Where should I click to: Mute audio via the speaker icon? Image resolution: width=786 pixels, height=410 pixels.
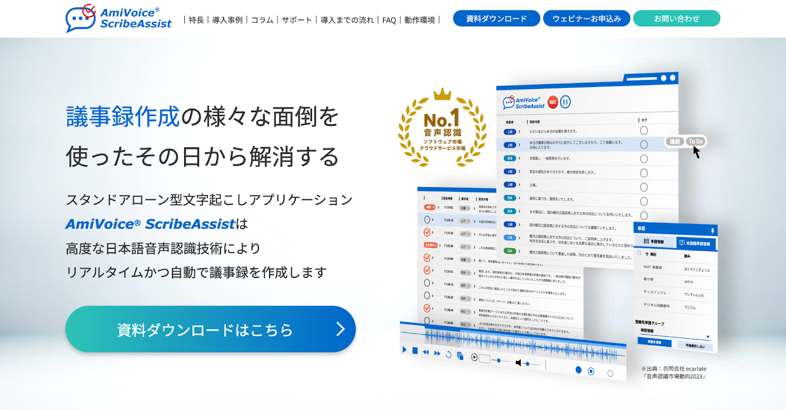click(518, 363)
